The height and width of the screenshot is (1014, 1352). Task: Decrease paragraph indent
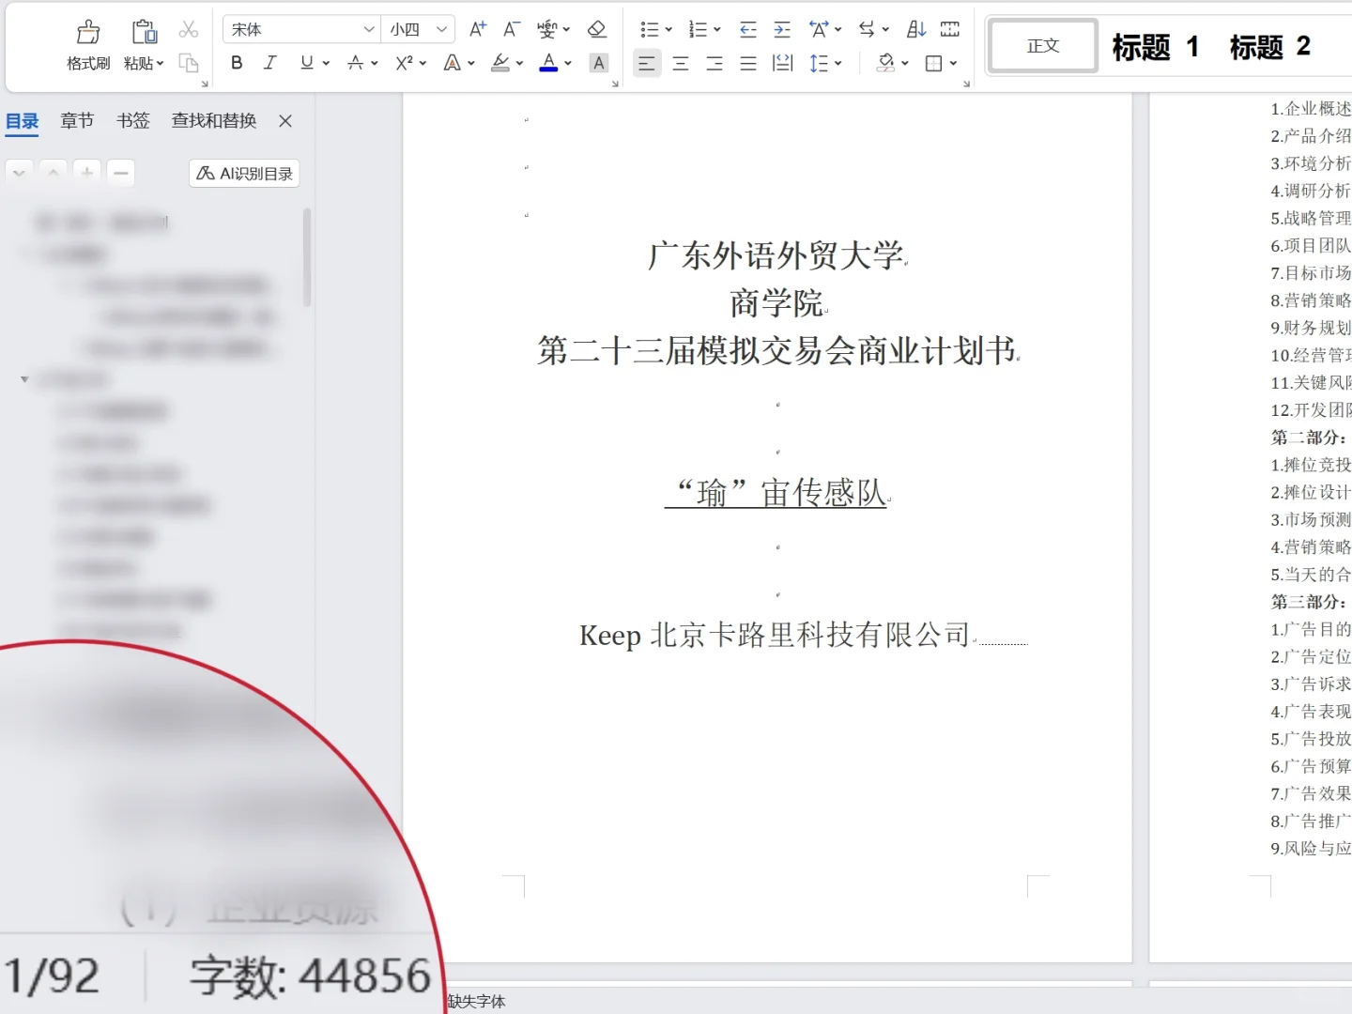coord(747,29)
